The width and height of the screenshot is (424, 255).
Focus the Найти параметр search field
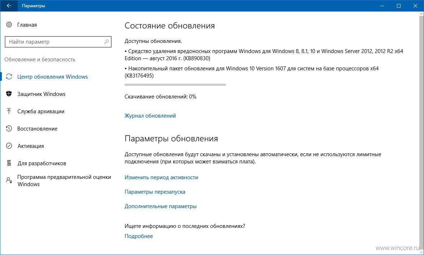[58, 42]
